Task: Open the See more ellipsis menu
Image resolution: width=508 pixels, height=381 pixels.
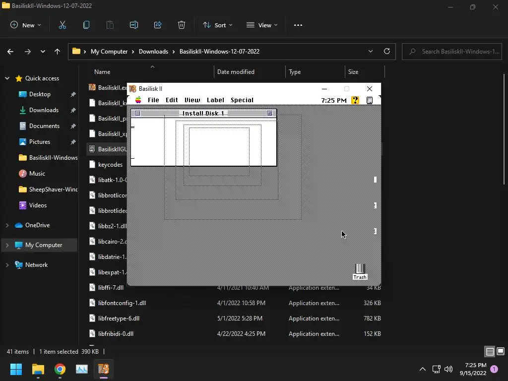Action: click(298, 25)
